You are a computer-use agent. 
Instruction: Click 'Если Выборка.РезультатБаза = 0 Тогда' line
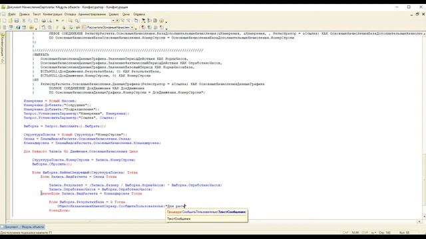(87, 202)
